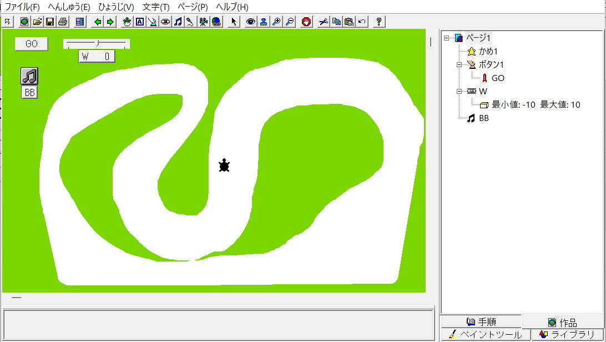Select かめ1 in the project tree
This screenshot has width=606, height=342.
pyautogui.click(x=488, y=51)
